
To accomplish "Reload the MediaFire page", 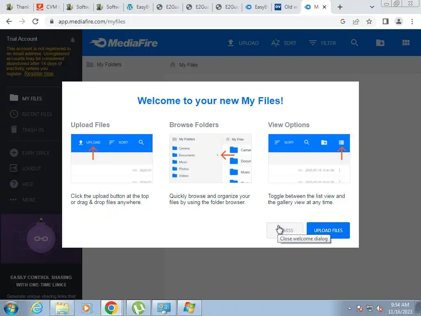I will tap(35, 21).
